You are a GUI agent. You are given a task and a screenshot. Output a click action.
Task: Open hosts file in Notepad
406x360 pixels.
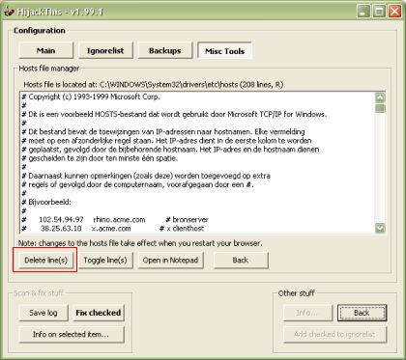click(x=170, y=260)
